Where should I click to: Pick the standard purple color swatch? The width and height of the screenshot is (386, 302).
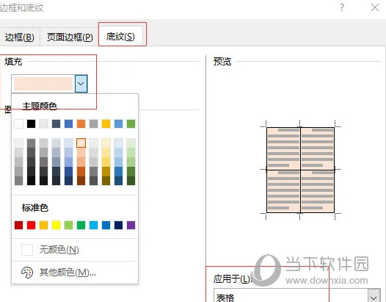(131, 225)
